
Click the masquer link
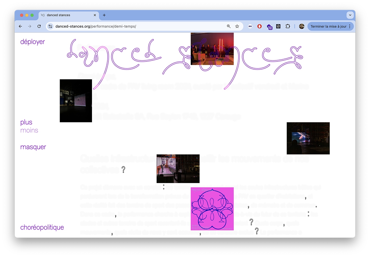[x=33, y=147]
